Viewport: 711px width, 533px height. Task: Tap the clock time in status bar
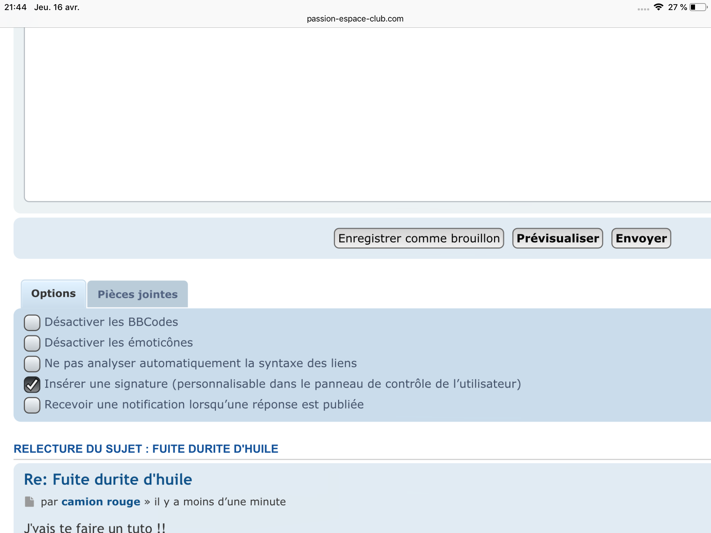point(15,7)
